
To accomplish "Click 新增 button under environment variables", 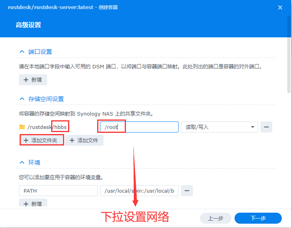I will click(x=33, y=203).
